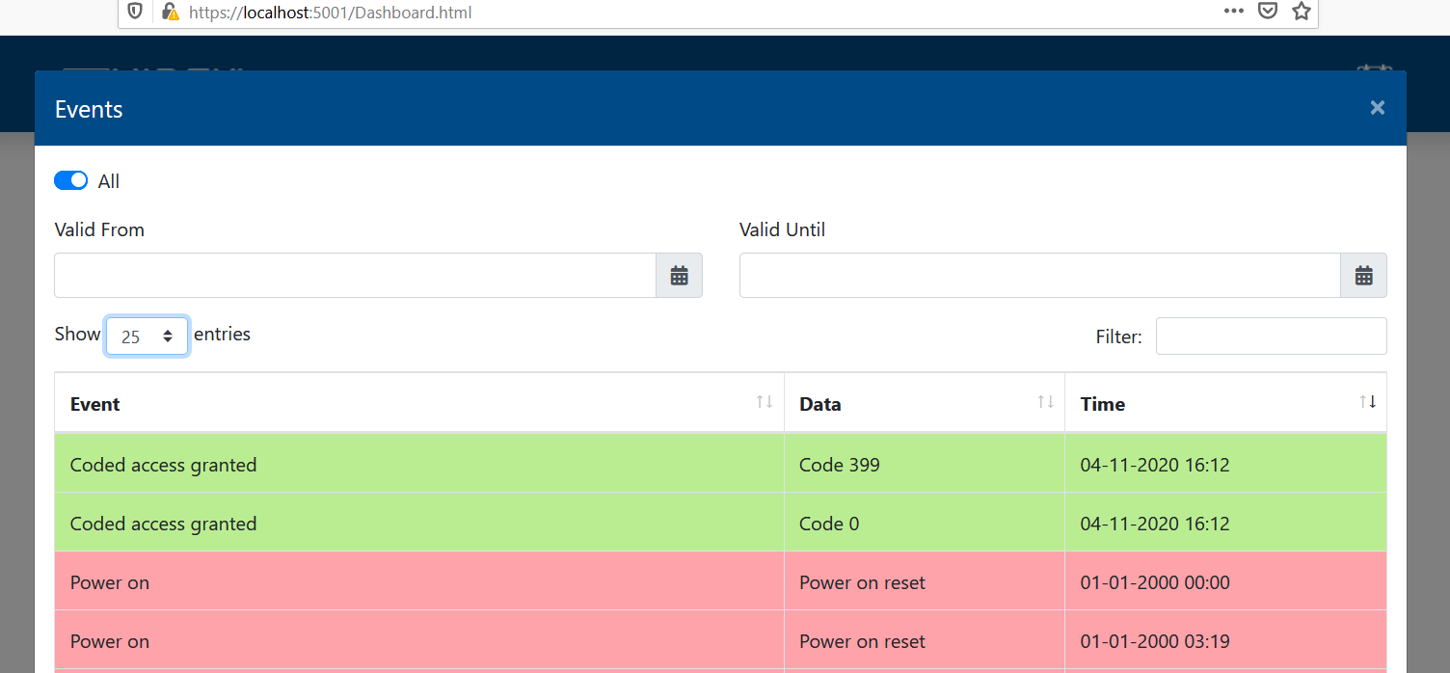The width and height of the screenshot is (1450, 673).
Task: Click the Coded access granted cell in the Code 0 row
Action: pyautogui.click(x=419, y=523)
